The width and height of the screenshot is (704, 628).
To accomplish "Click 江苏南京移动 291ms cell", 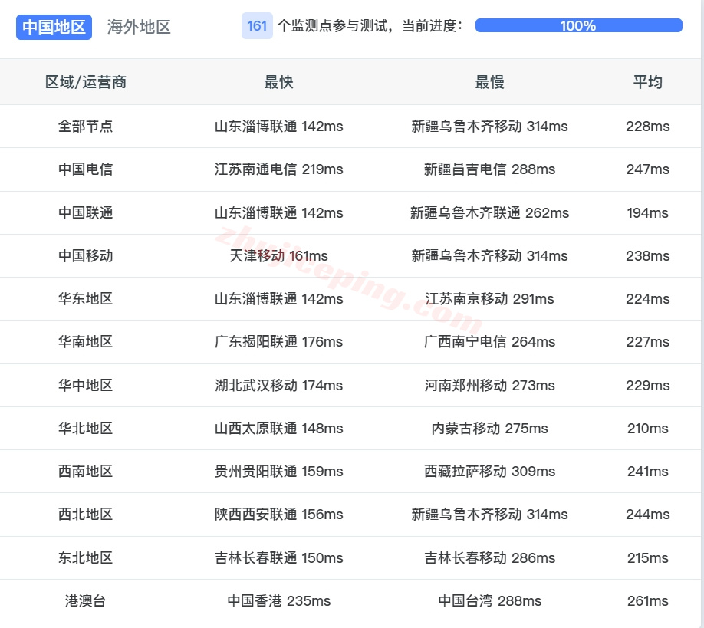I will click(489, 298).
